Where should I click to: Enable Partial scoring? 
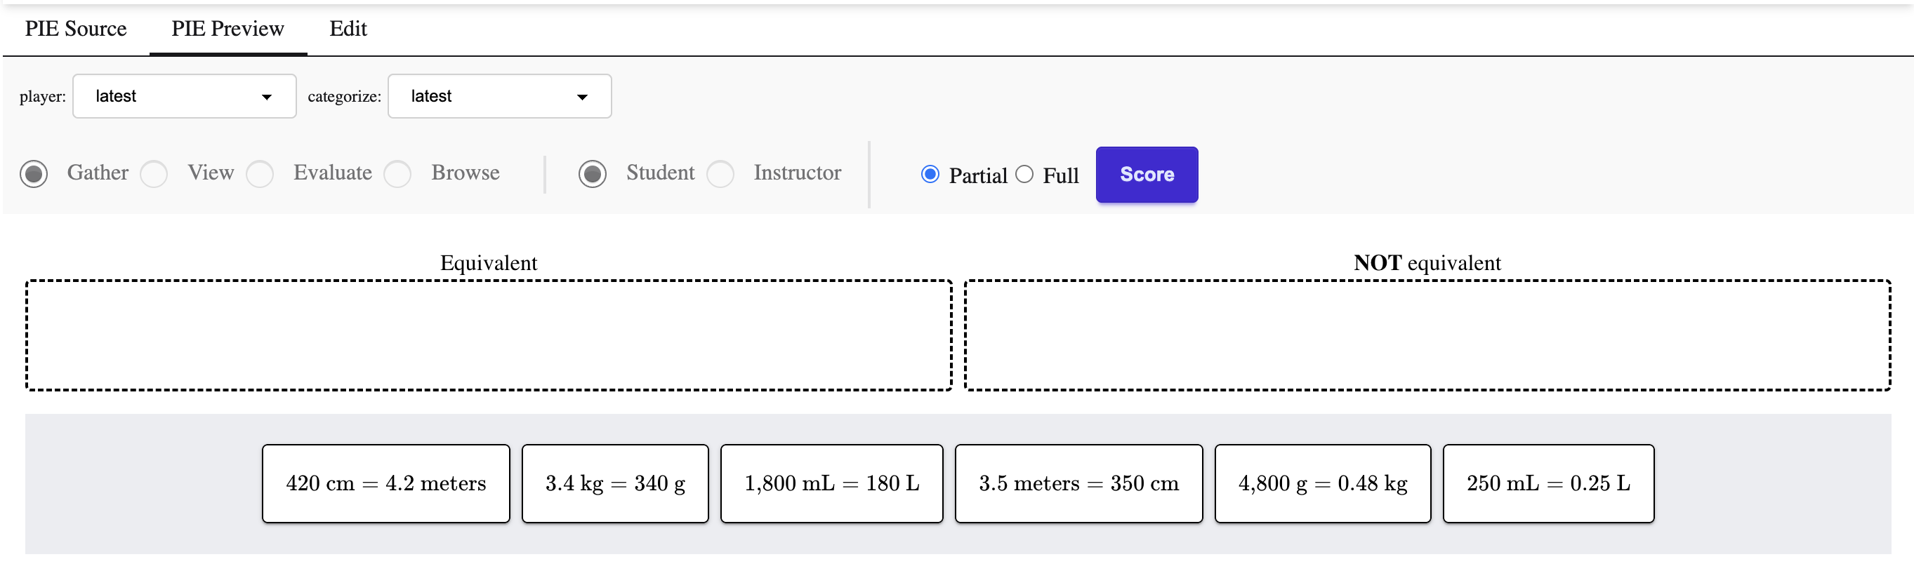[x=930, y=174]
